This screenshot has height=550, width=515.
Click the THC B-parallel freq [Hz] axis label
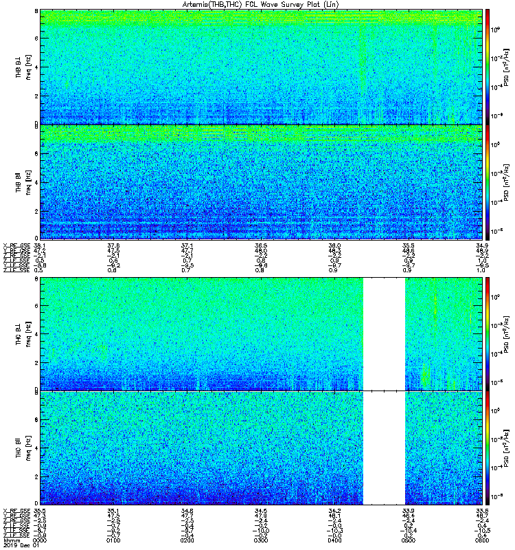coord(28,448)
